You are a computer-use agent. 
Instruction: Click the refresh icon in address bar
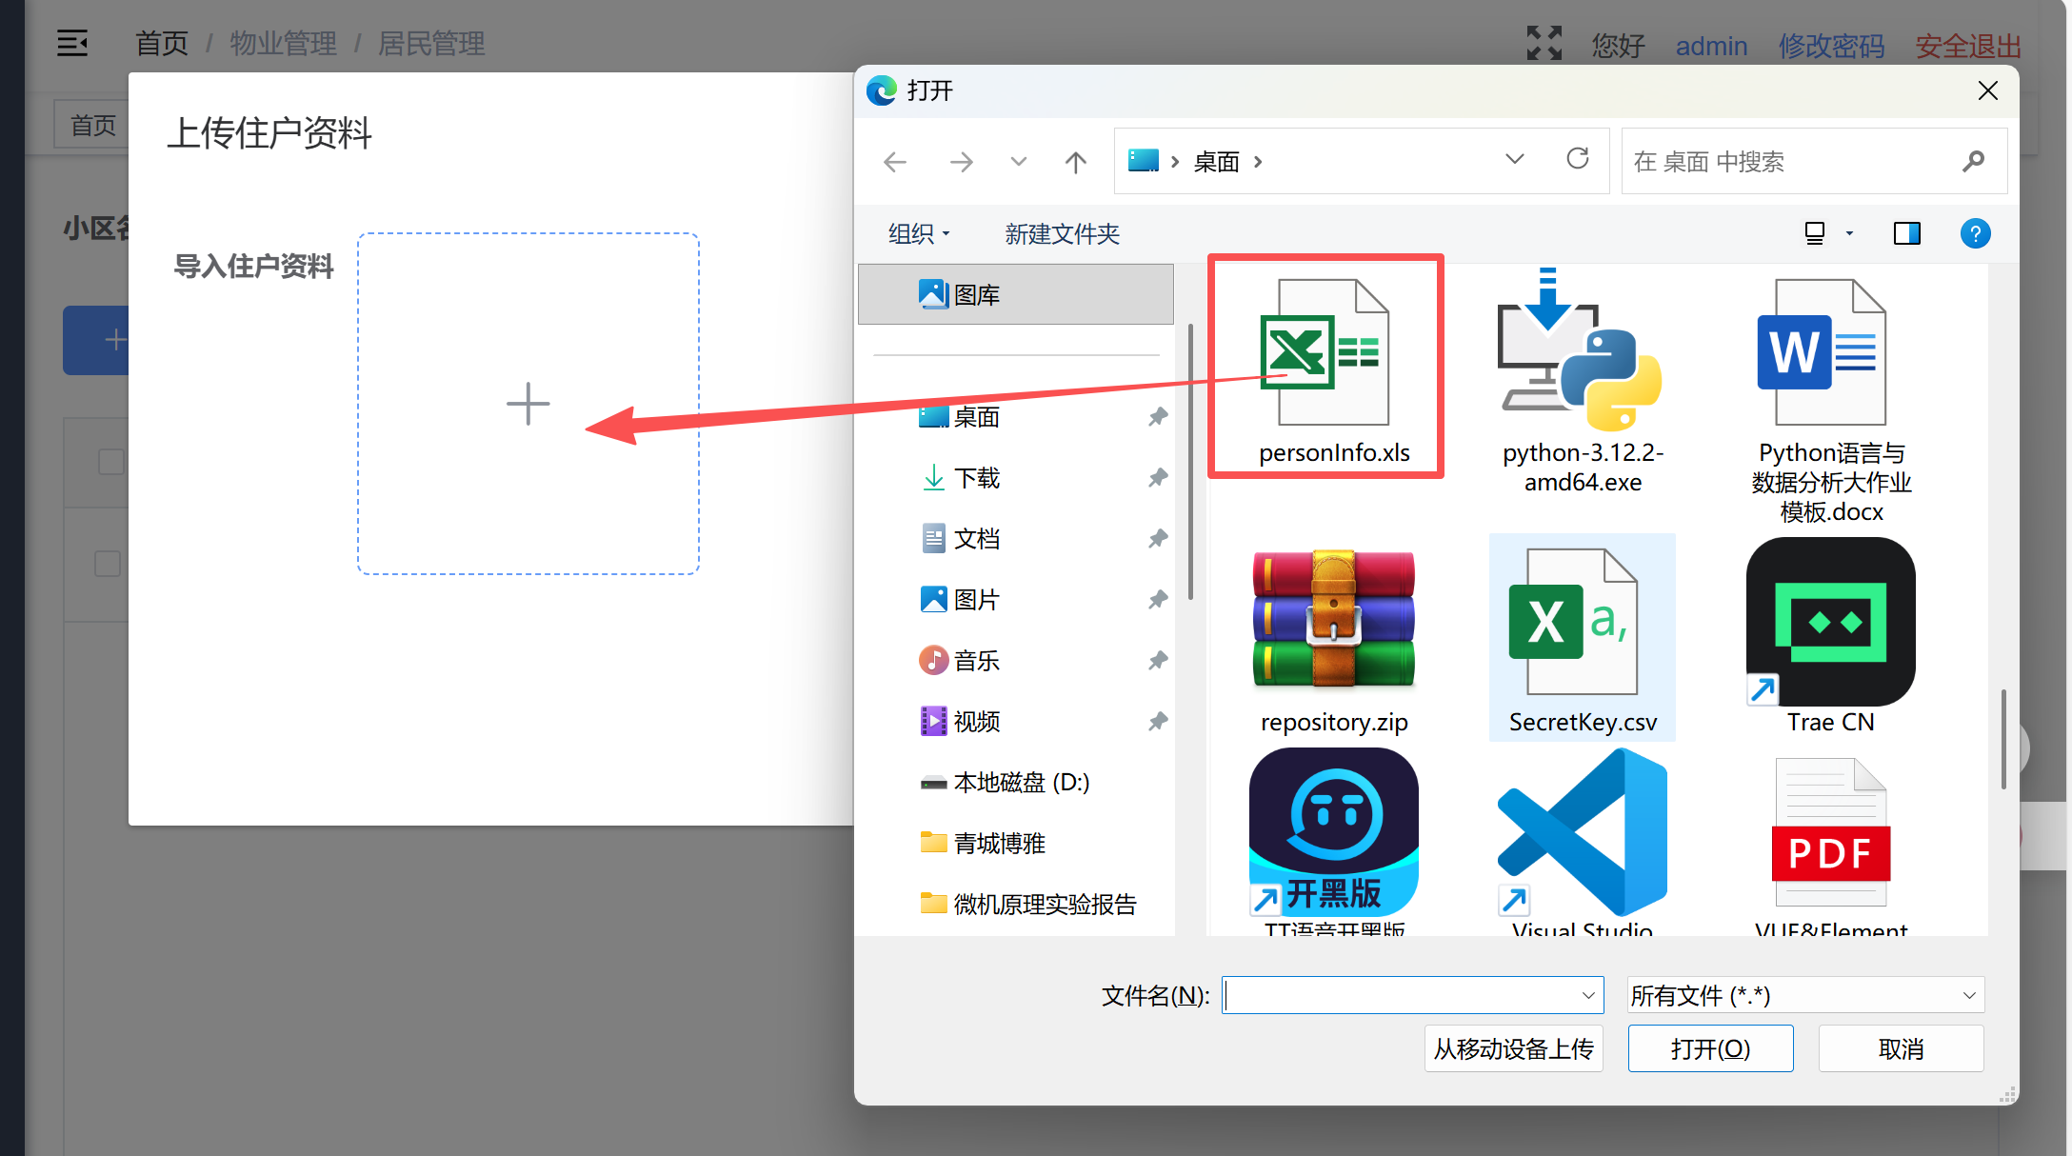click(1578, 159)
